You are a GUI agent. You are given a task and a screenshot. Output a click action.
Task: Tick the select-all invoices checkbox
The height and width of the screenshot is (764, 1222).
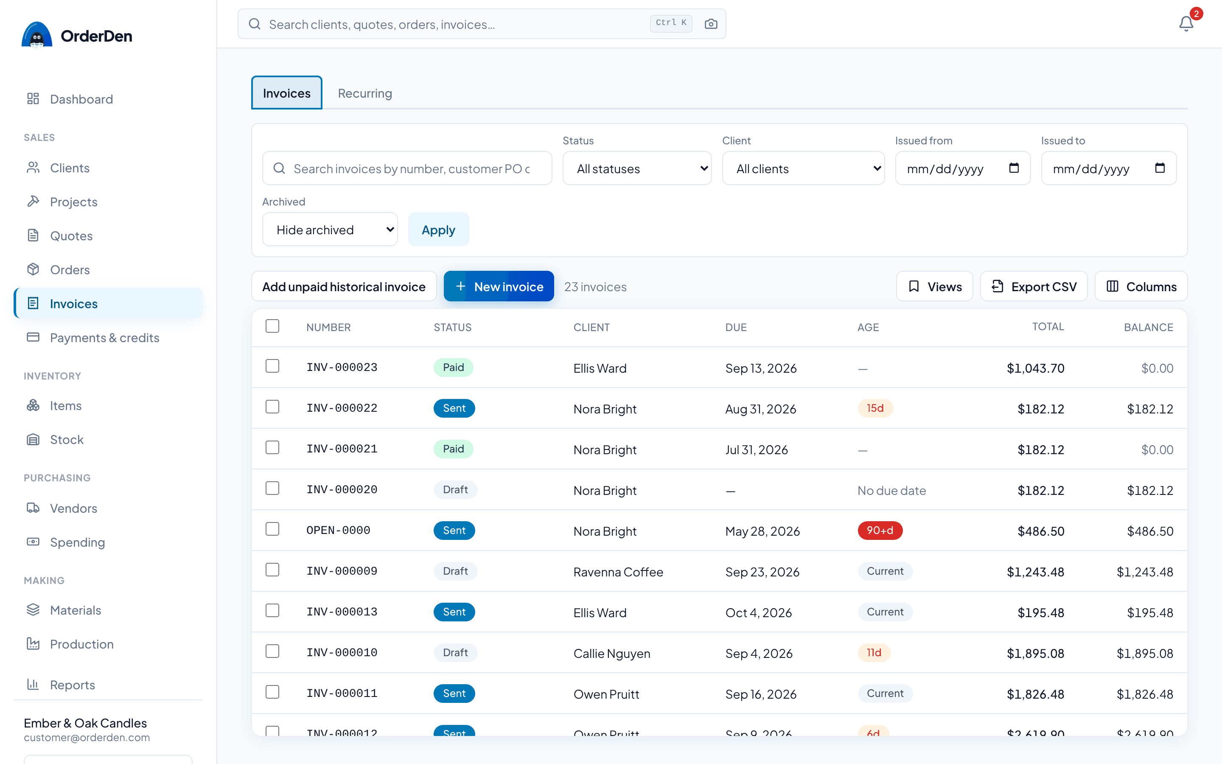[272, 326]
